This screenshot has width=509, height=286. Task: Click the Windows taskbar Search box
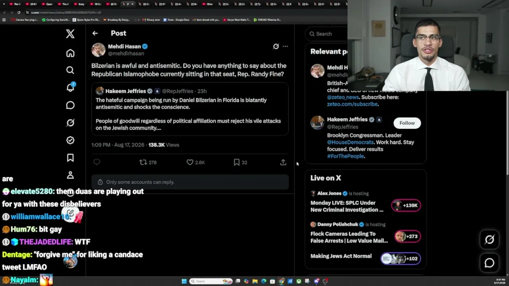(x=211, y=281)
